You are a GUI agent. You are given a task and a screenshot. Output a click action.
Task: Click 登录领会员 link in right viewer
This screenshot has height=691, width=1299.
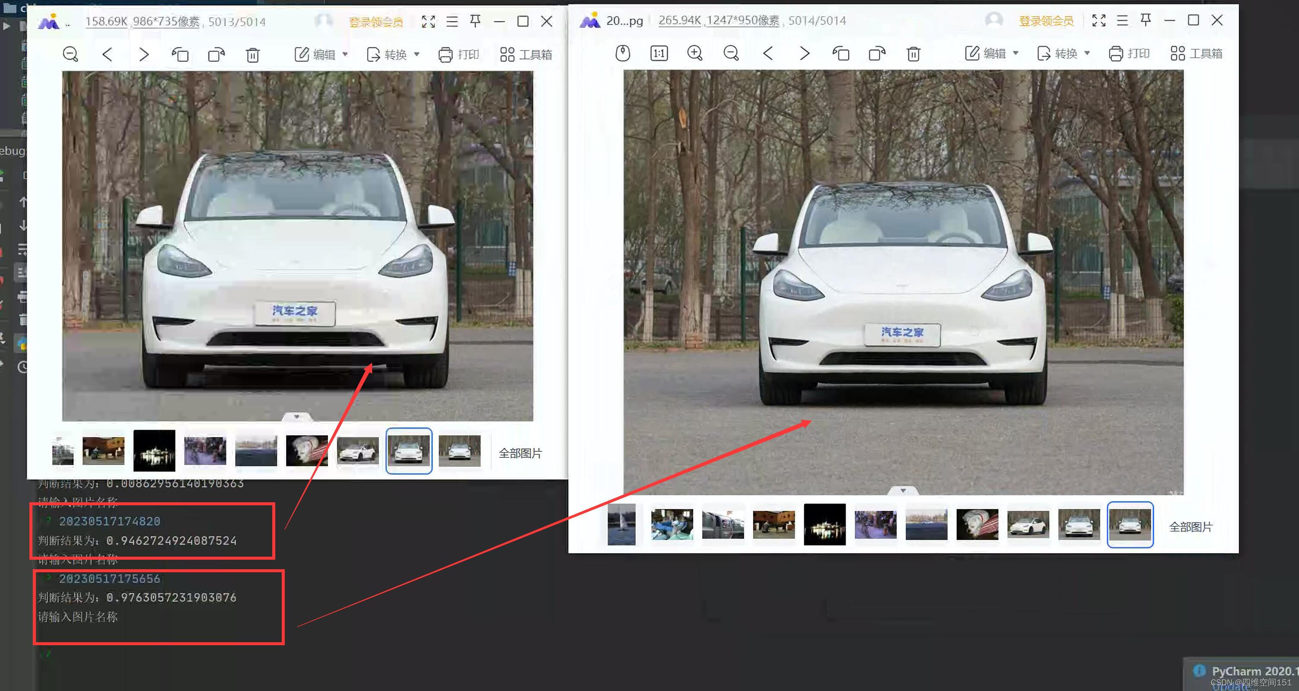click(x=1046, y=21)
